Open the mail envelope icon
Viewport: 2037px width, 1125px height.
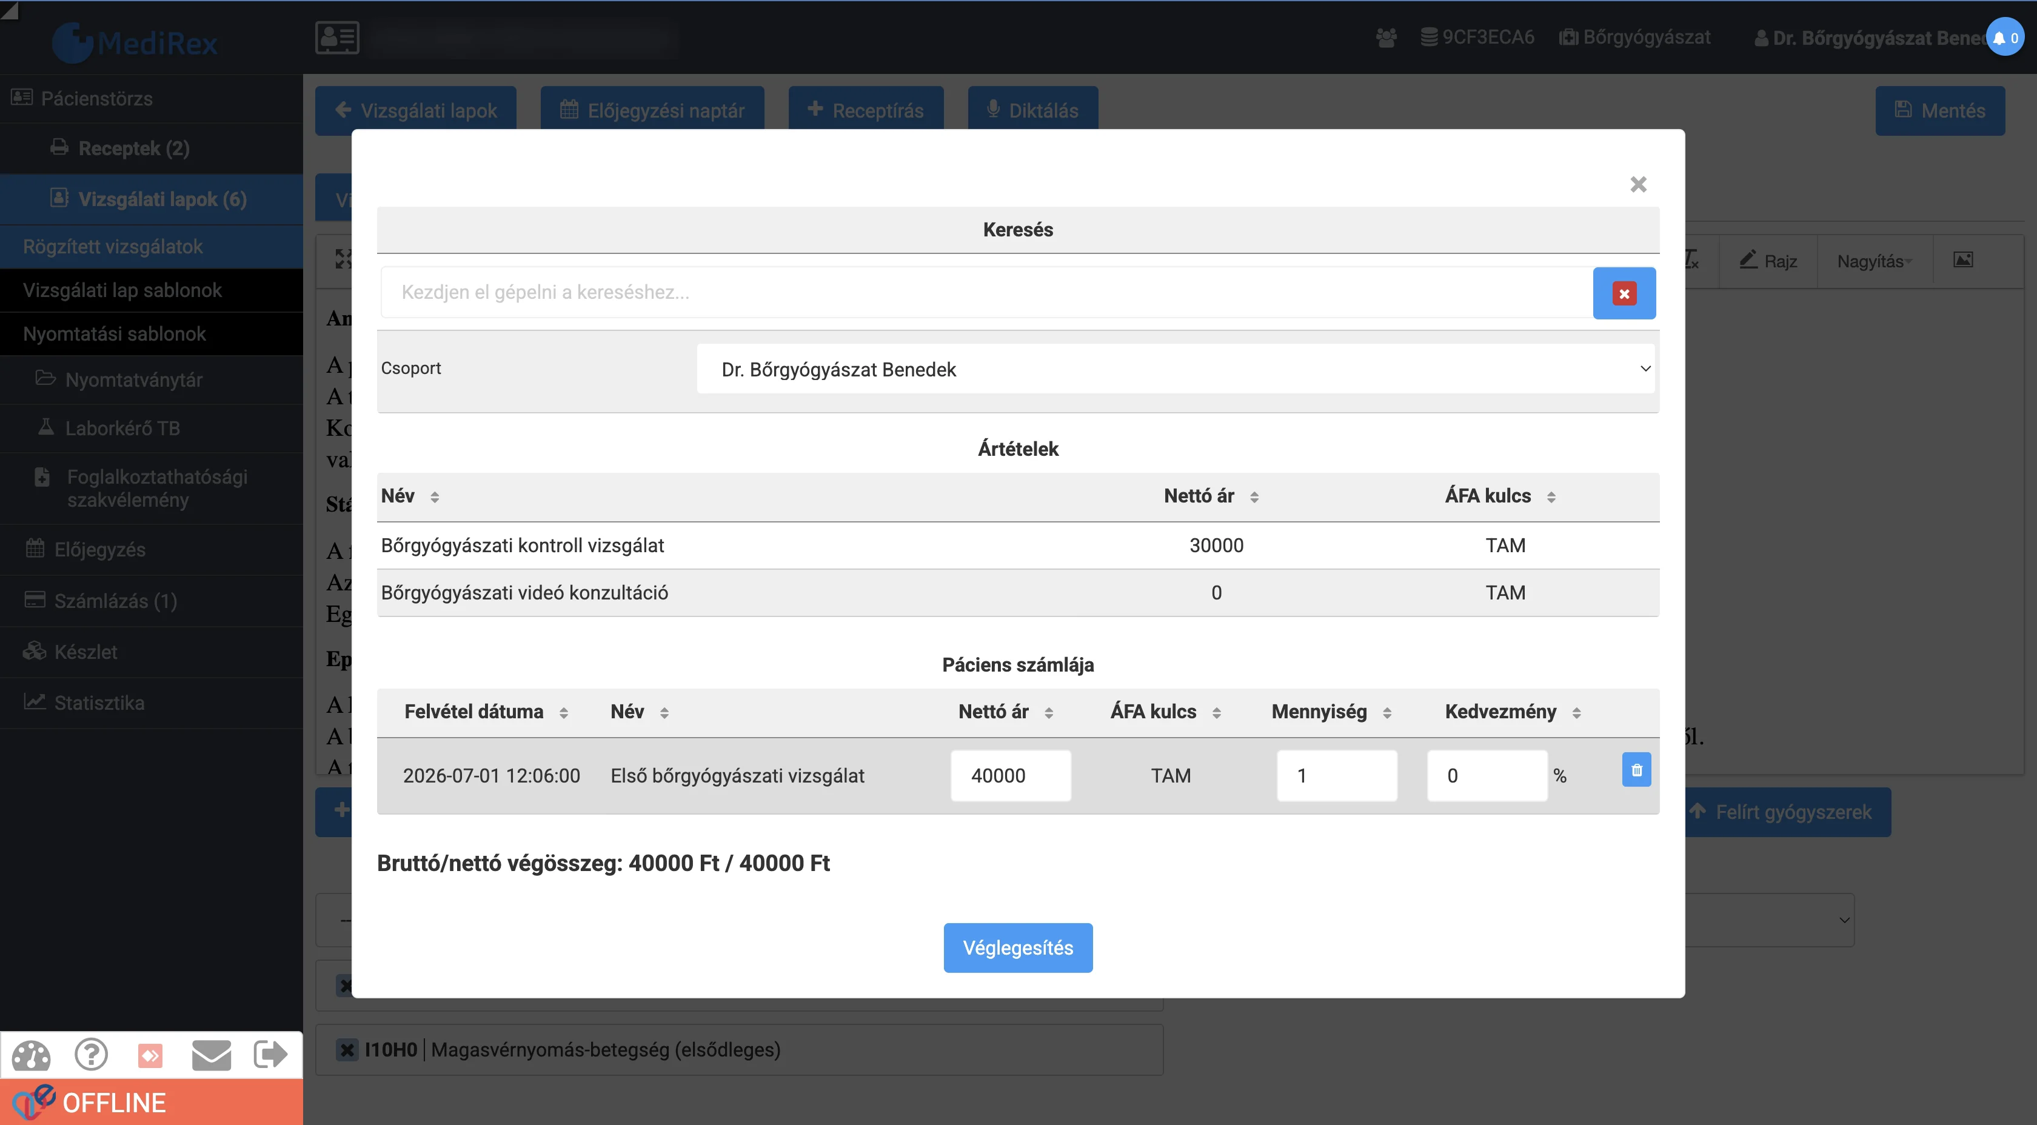coord(211,1055)
